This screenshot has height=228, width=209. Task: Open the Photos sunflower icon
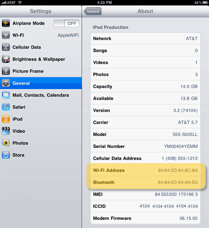pyautogui.click(x=6, y=143)
